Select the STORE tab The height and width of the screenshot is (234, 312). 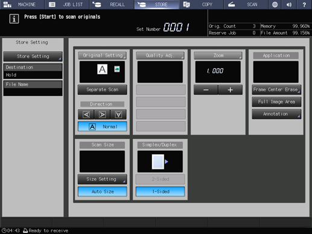(x=156, y=4)
